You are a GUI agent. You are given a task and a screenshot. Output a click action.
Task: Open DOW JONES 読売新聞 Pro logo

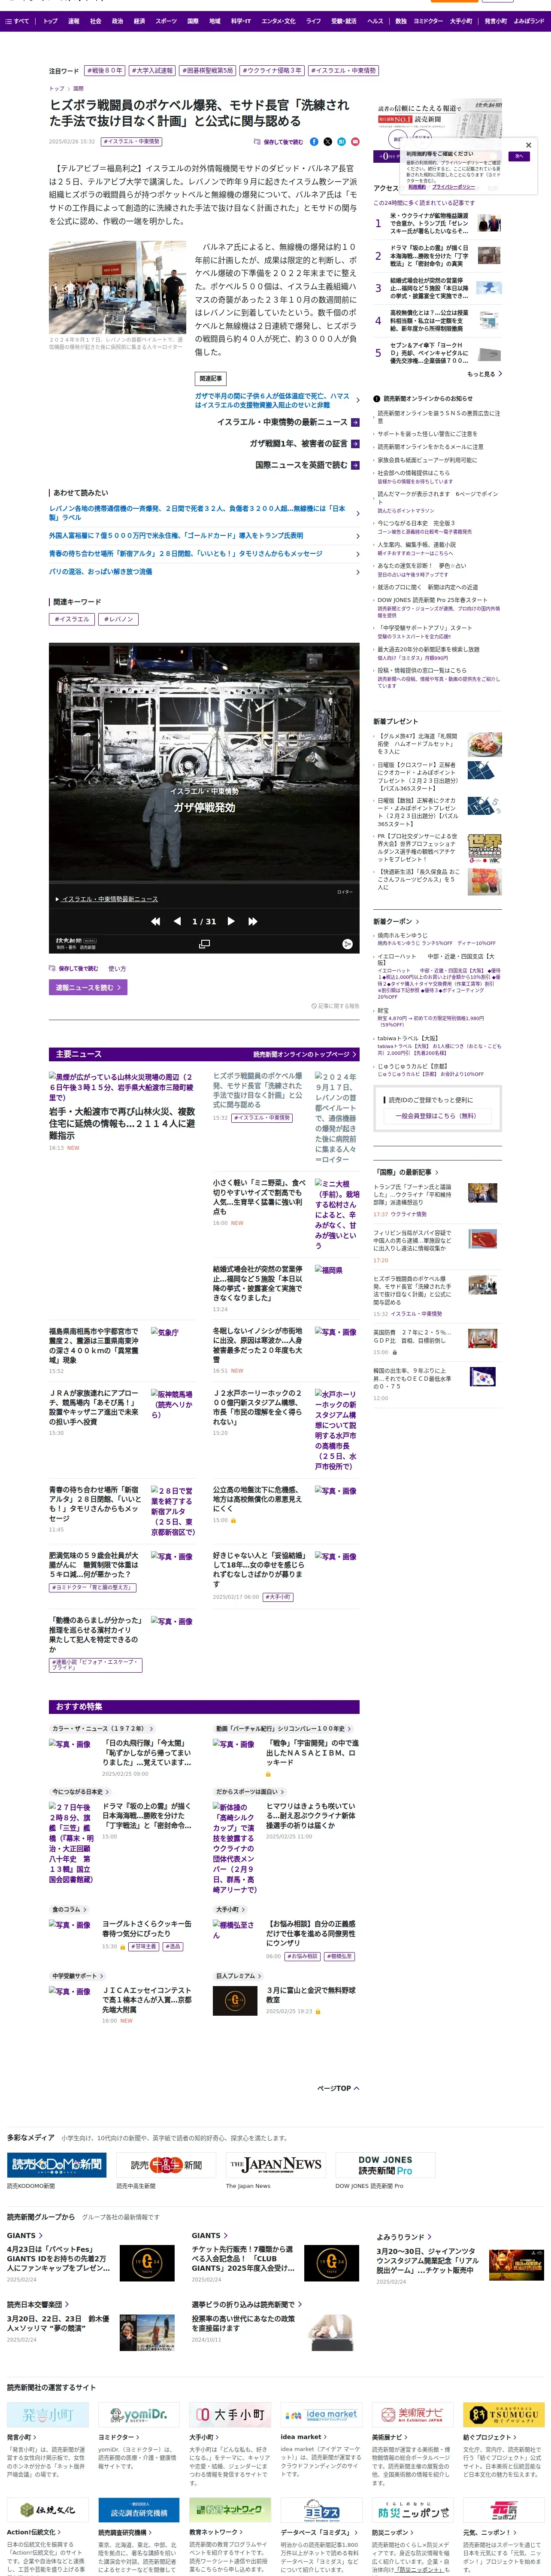click(385, 2165)
